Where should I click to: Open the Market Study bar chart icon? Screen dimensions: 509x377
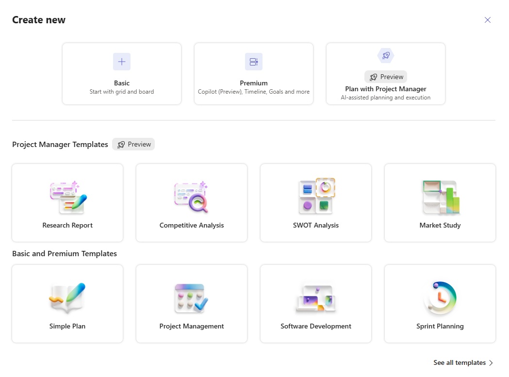(x=440, y=196)
